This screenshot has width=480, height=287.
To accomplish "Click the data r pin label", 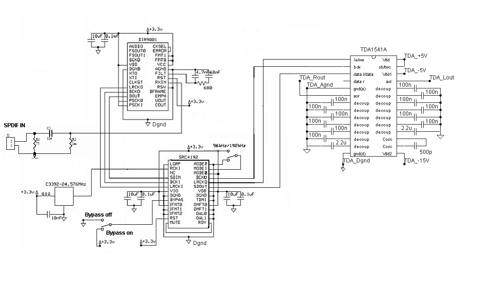I will click(359, 82).
